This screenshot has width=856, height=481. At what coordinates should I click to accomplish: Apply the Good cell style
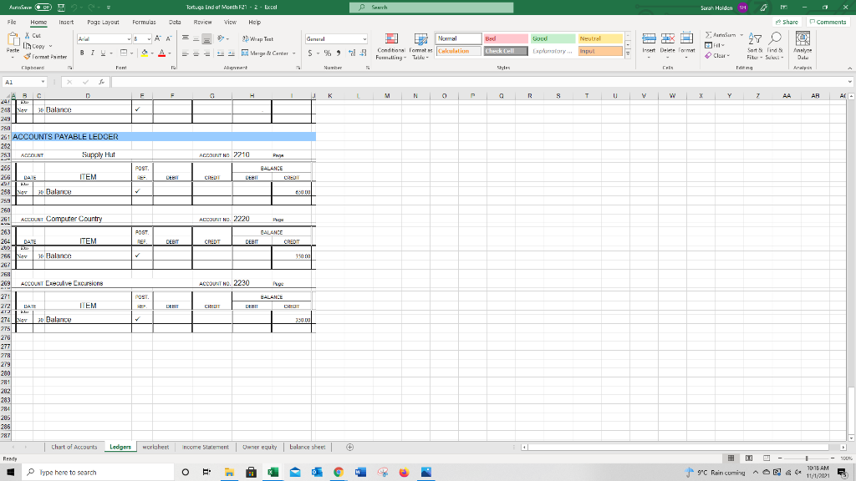pyautogui.click(x=553, y=38)
